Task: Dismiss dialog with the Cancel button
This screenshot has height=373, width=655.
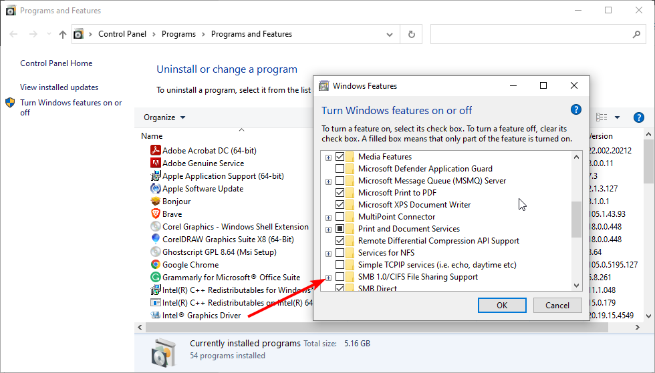Action: [557, 306]
